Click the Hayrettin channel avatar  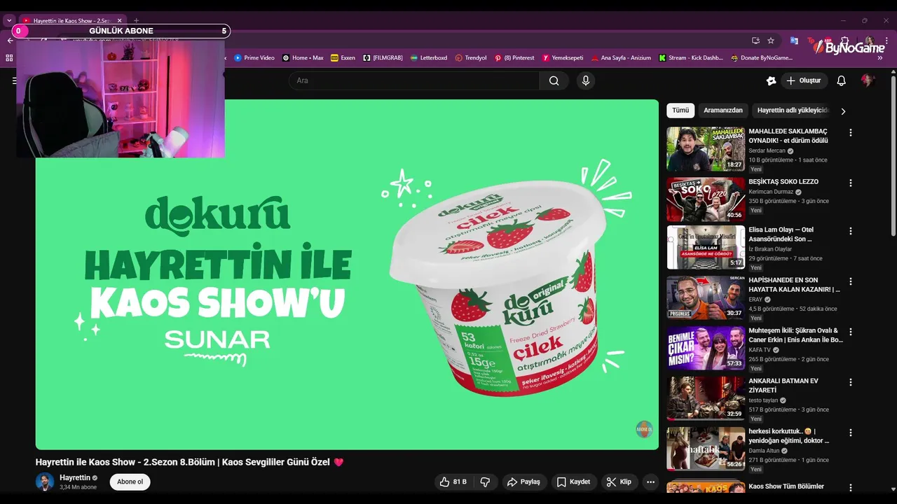coord(45,482)
